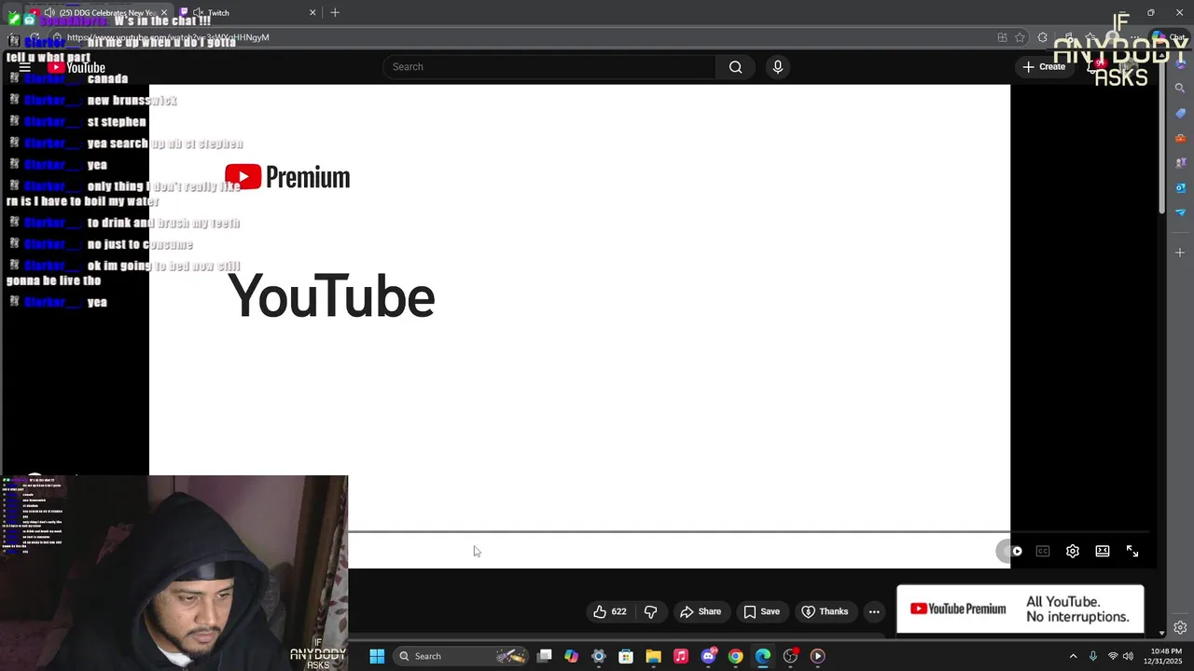Open Microsoft Store from the taskbar
Viewport: 1194px width, 671px height.
tap(626, 656)
